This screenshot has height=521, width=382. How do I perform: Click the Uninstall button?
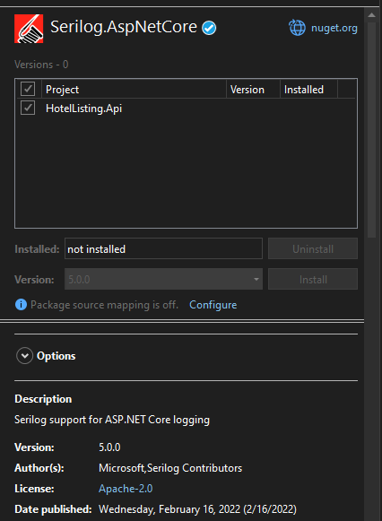point(313,248)
